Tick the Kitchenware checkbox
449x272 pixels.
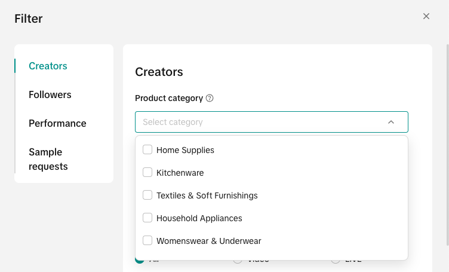(x=147, y=173)
